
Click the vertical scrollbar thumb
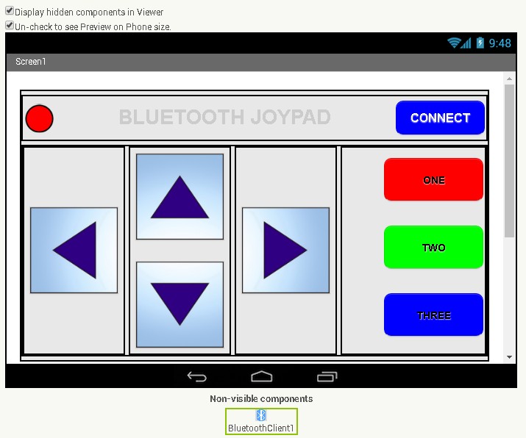[509, 161]
